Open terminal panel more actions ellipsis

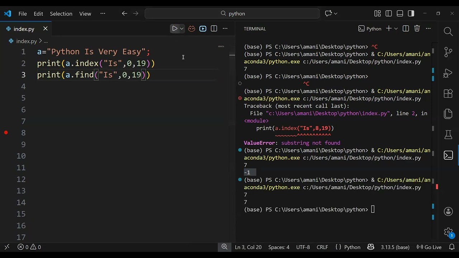pyautogui.click(x=428, y=29)
